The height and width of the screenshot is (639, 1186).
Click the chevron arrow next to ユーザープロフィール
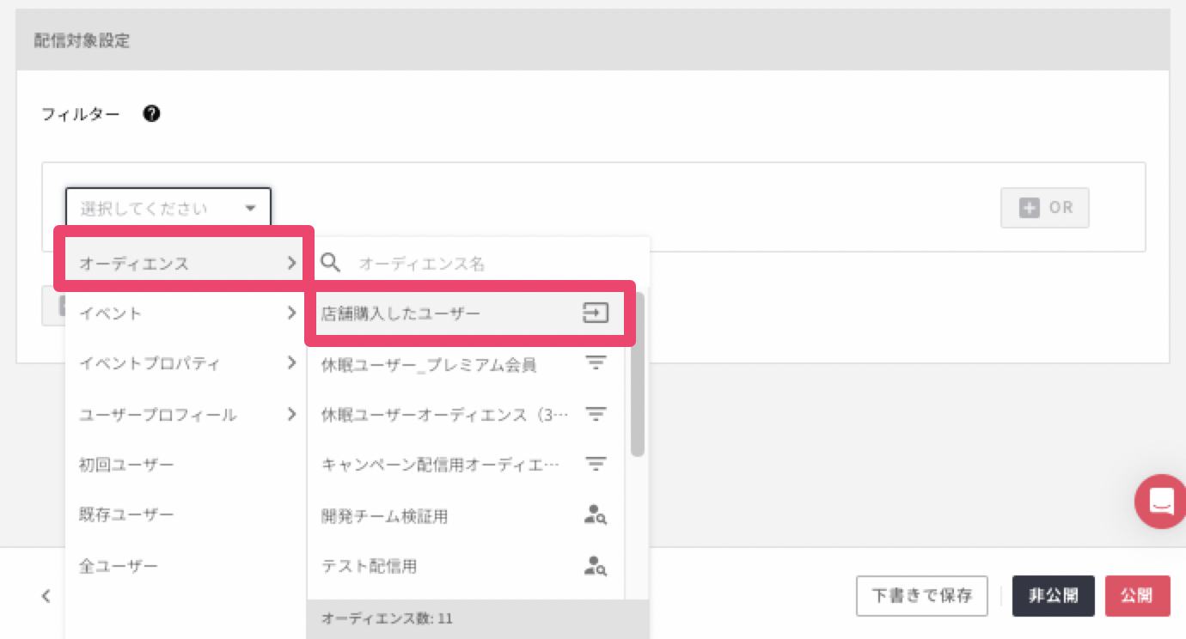click(x=292, y=414)
